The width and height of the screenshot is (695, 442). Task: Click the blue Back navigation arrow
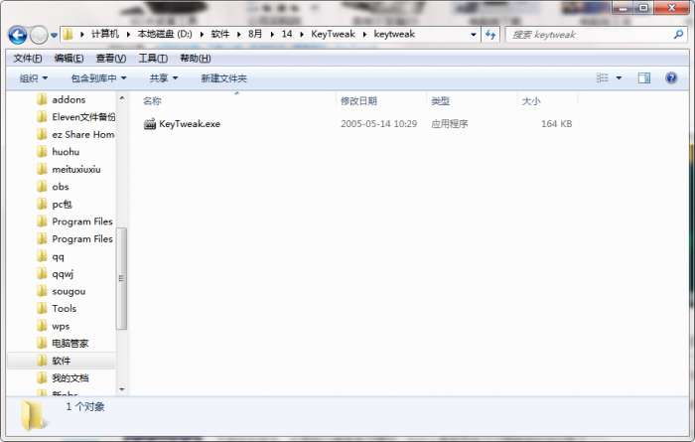(18, 35)
